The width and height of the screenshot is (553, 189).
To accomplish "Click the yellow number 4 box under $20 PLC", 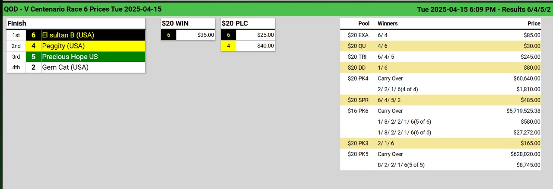I will tap(229, 46).
